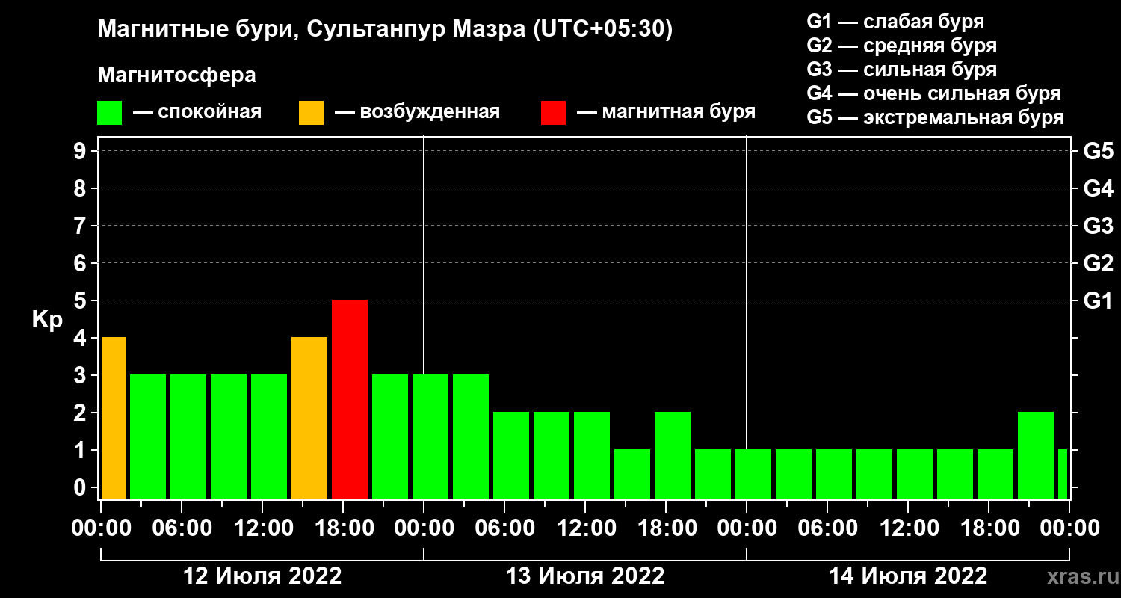
Task: Click the Kp axis title
Action: (47, 320)
